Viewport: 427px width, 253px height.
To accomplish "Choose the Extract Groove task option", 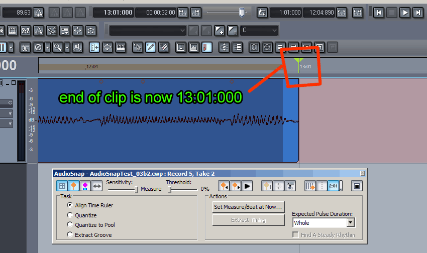I will 70,235.
